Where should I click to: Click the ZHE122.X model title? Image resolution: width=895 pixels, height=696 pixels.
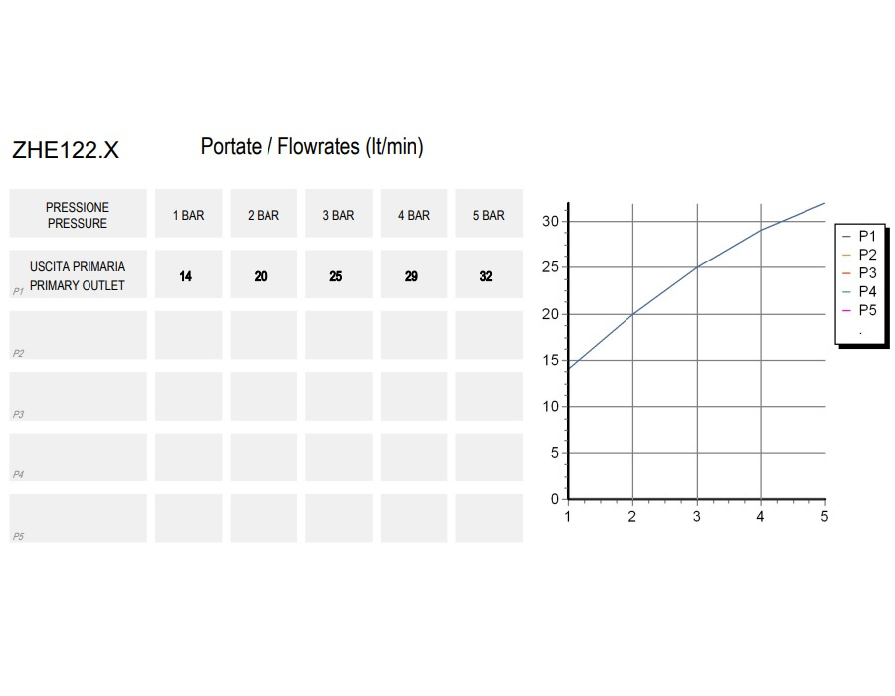[66, 150]
